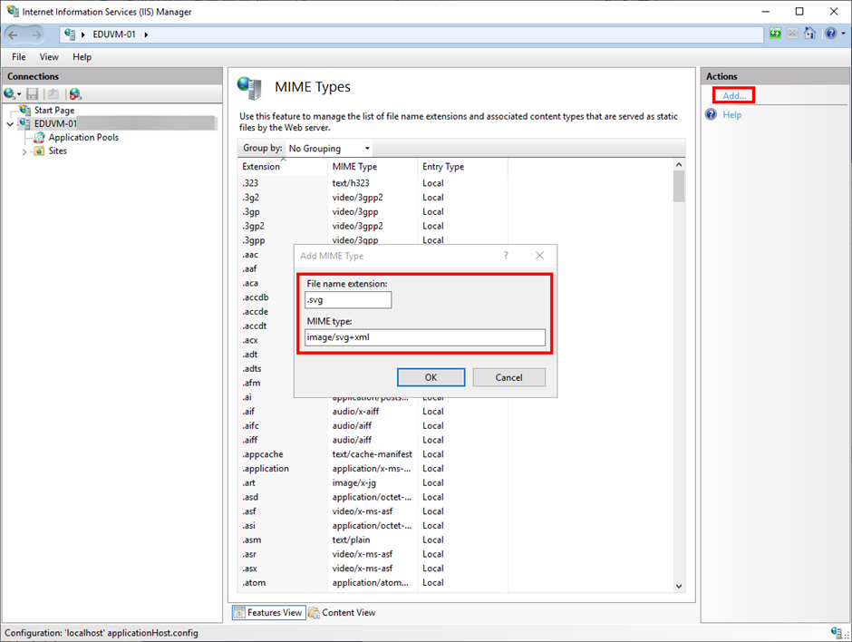Screen dimensions: 852x642
Task: Click the Delete Connection icon in Connections
Action: point(75,94)
